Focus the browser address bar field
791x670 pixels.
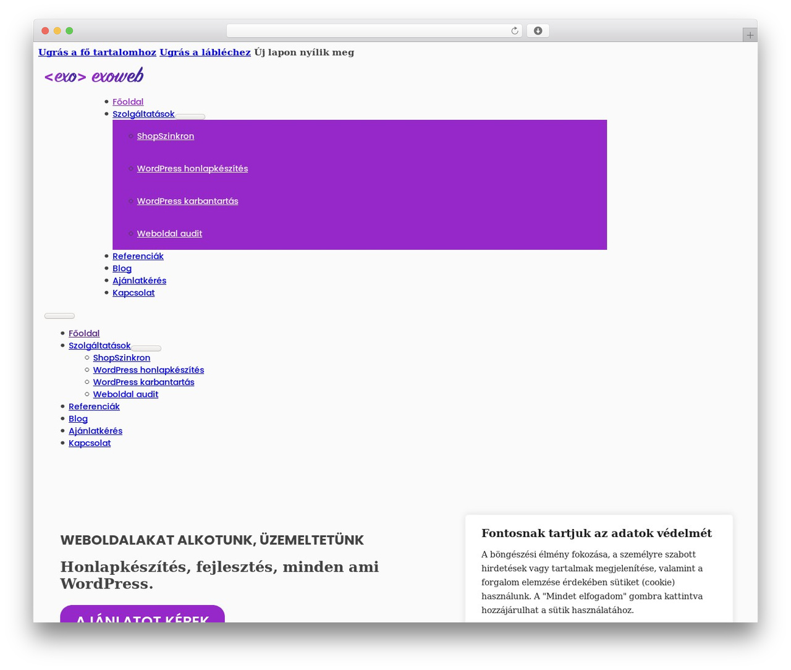point(374,31)
